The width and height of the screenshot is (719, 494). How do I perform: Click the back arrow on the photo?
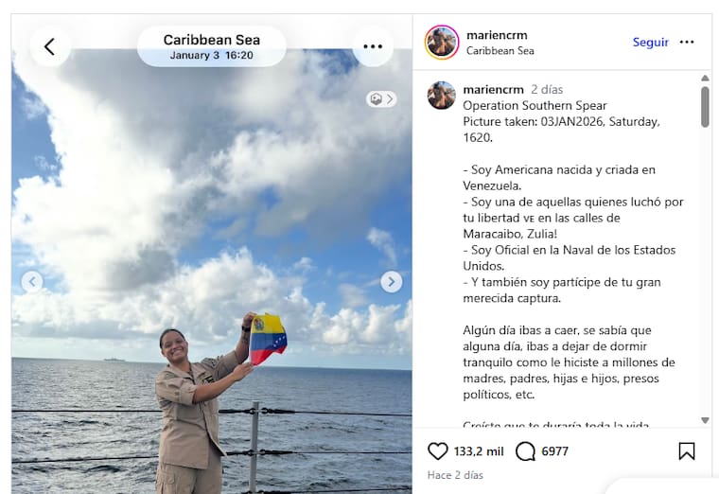point(49,46)
